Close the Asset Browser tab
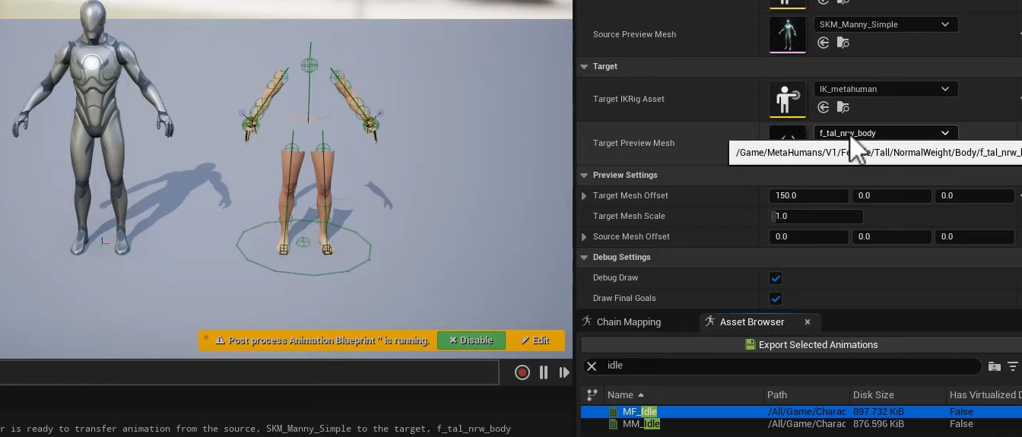The width and height of the screenshot is (1022, 437). coord(808,322)
